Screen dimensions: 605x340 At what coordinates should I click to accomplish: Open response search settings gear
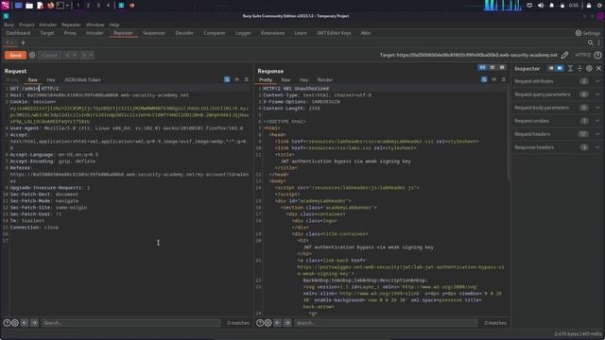pyautogui.click(x=268, y=323)
